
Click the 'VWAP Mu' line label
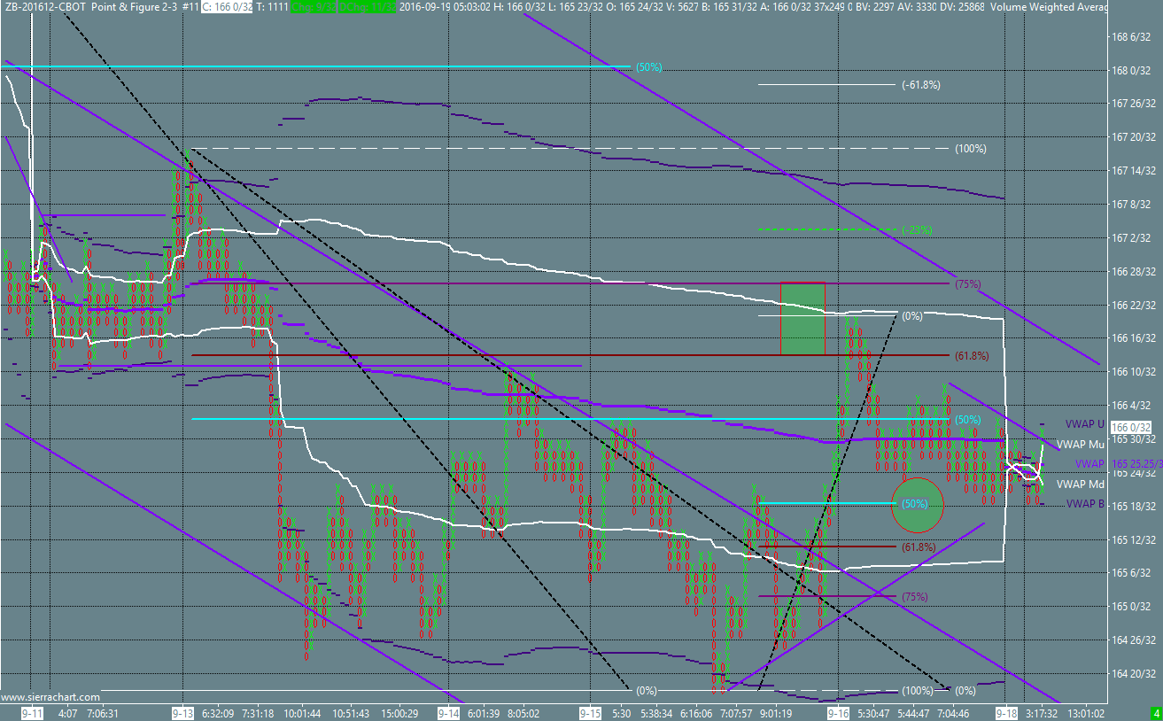tap(1081, 445)
